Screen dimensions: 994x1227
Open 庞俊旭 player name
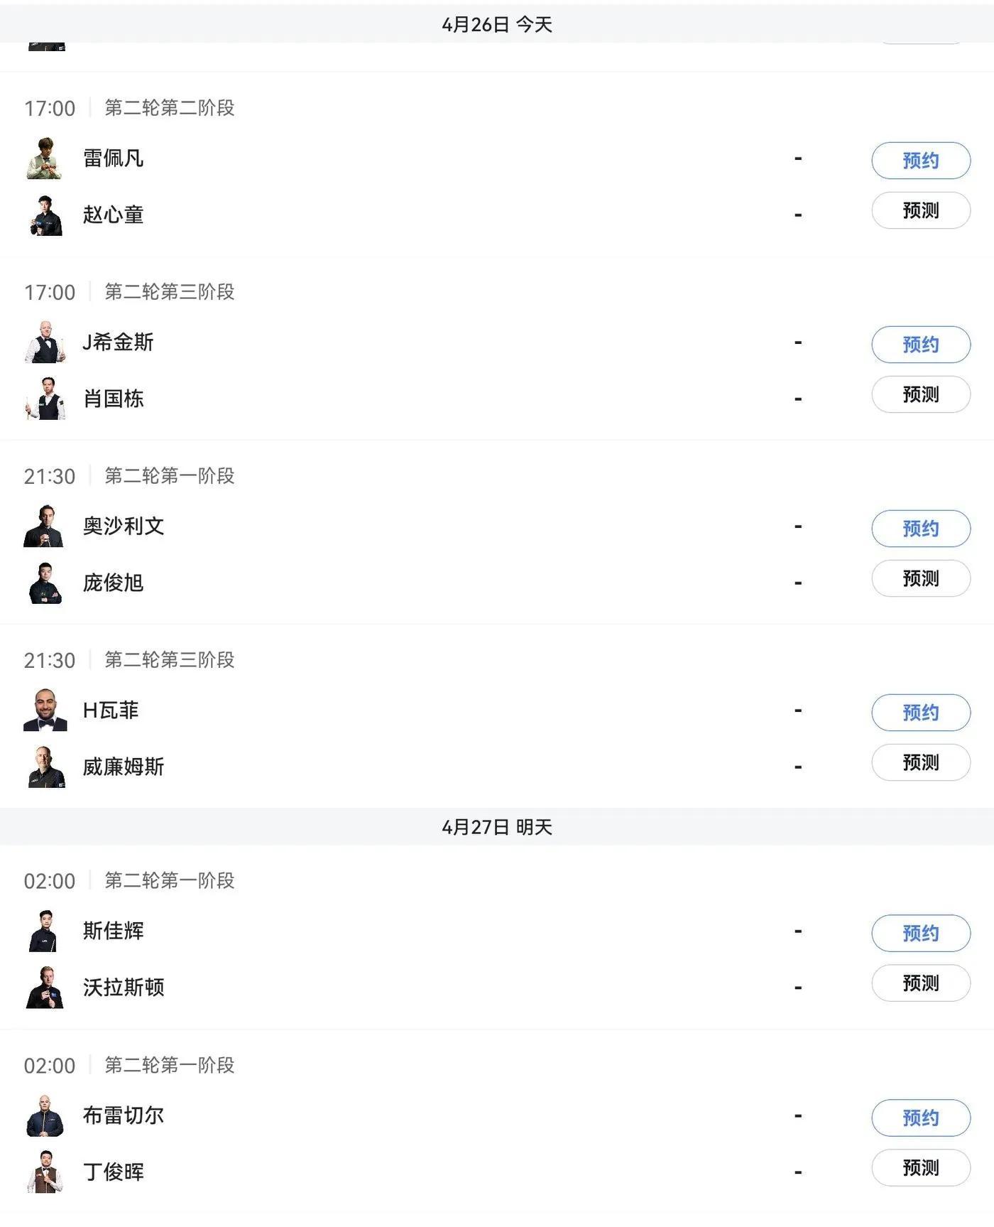tap(114, 583)
